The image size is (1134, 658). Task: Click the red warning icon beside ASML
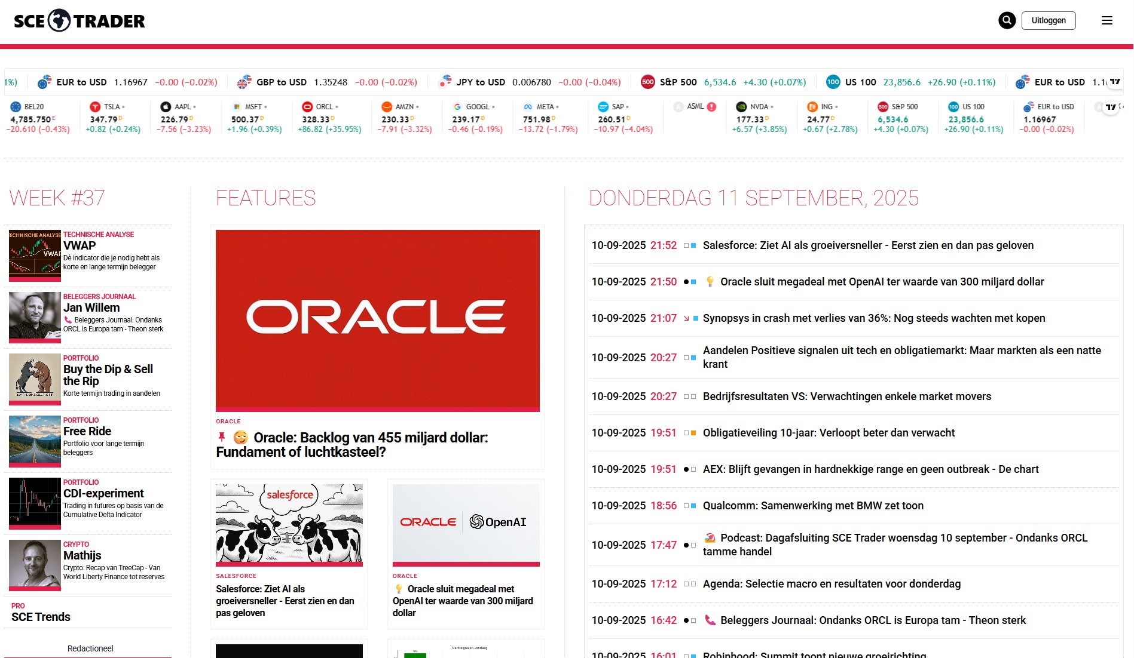(711, 107)
